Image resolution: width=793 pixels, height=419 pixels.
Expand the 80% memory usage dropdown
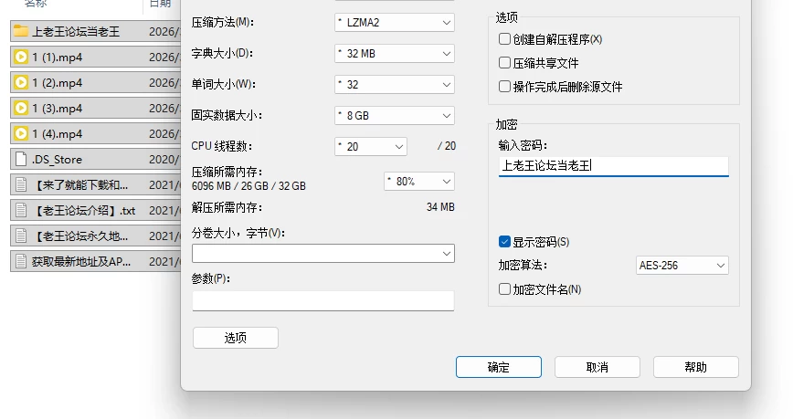(x=419, y=182)
